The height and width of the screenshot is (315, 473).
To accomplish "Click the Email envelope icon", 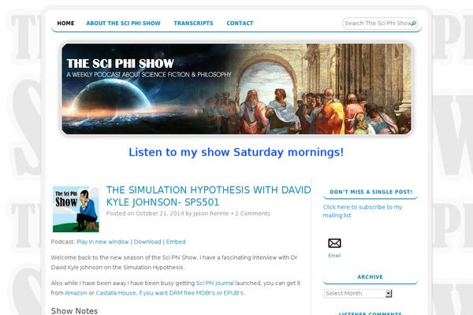I will [x=334, y=243].
